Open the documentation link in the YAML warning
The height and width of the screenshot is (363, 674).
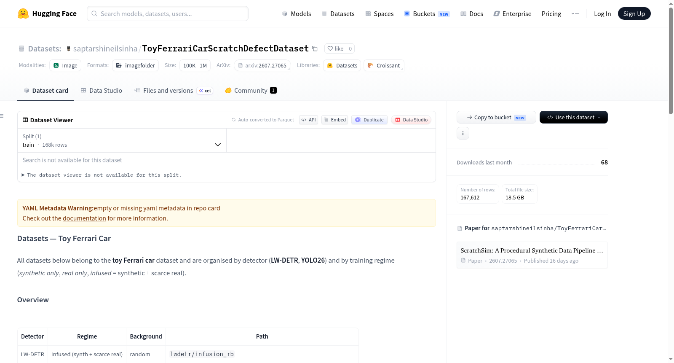[84, 218]
